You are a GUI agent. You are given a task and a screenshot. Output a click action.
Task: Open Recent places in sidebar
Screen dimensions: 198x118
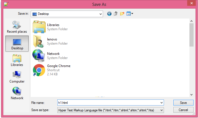[x=17, y=27]
